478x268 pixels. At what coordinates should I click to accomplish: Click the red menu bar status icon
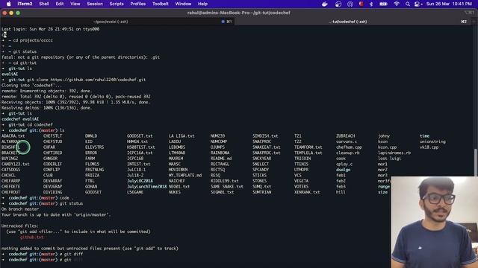point(361,4)
